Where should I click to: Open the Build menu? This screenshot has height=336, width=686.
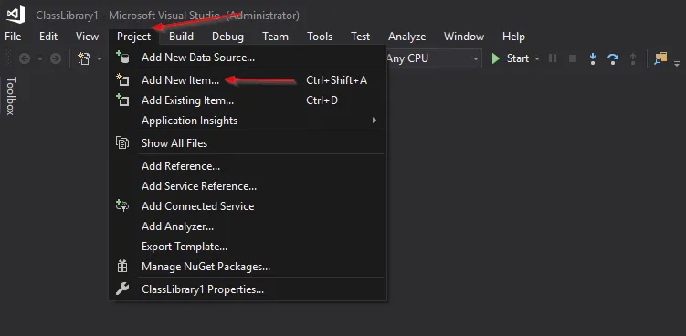181,37
